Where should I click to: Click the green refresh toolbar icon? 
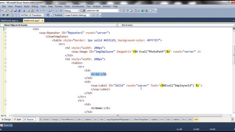pyautogui.click(x=143, y=11)
